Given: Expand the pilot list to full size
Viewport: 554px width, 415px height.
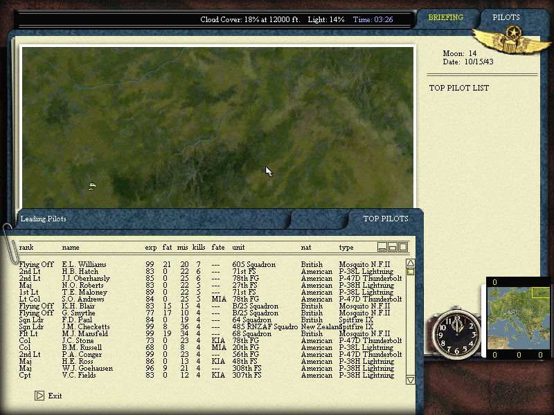Looking at the screenshot, I should click(x=403, y=247).
